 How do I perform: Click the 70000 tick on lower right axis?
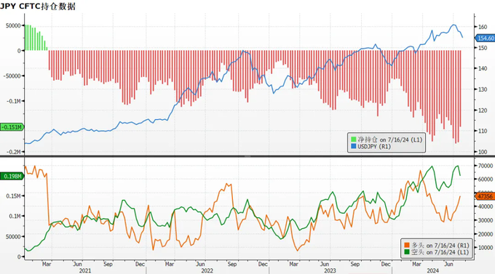pyautogui.click(x=486, y=166)
